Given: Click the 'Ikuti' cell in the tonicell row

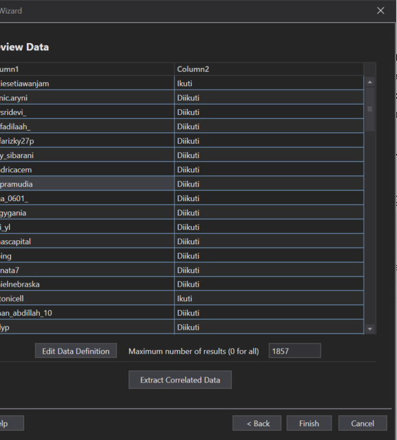Looking at the screenshot, I should pos(269,298).
